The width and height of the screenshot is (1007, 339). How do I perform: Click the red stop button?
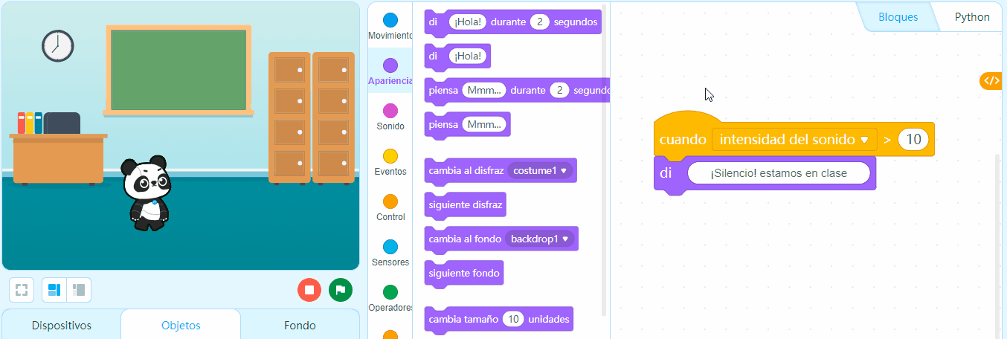coord(309,290)
